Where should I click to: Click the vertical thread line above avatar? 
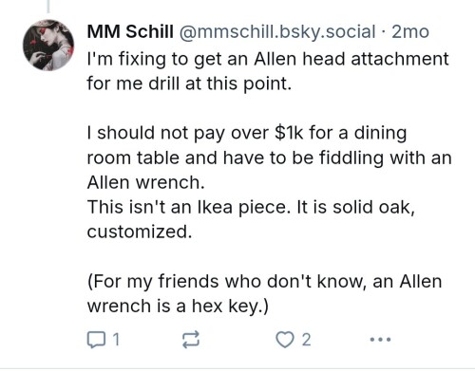(x=48, y=7)
